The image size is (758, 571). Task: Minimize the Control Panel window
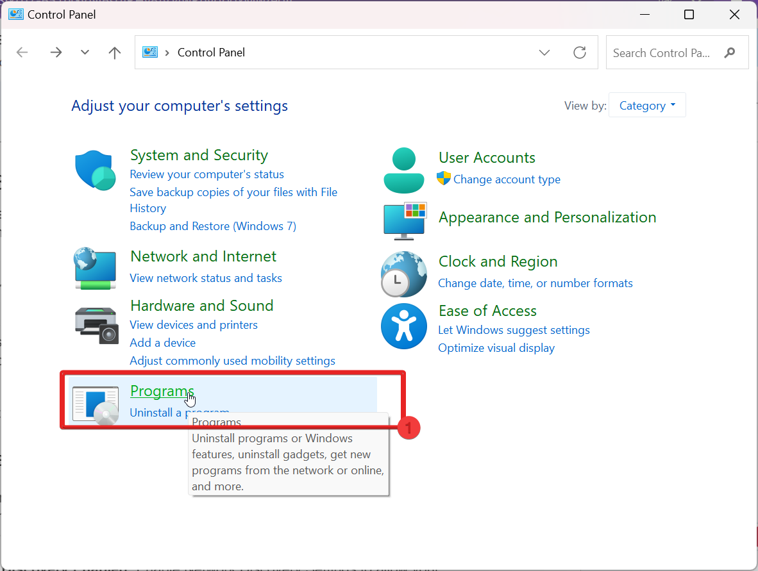(645, 15)
